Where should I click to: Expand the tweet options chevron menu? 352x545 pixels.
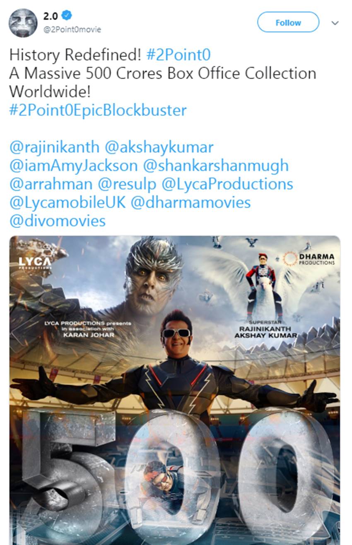335,23
